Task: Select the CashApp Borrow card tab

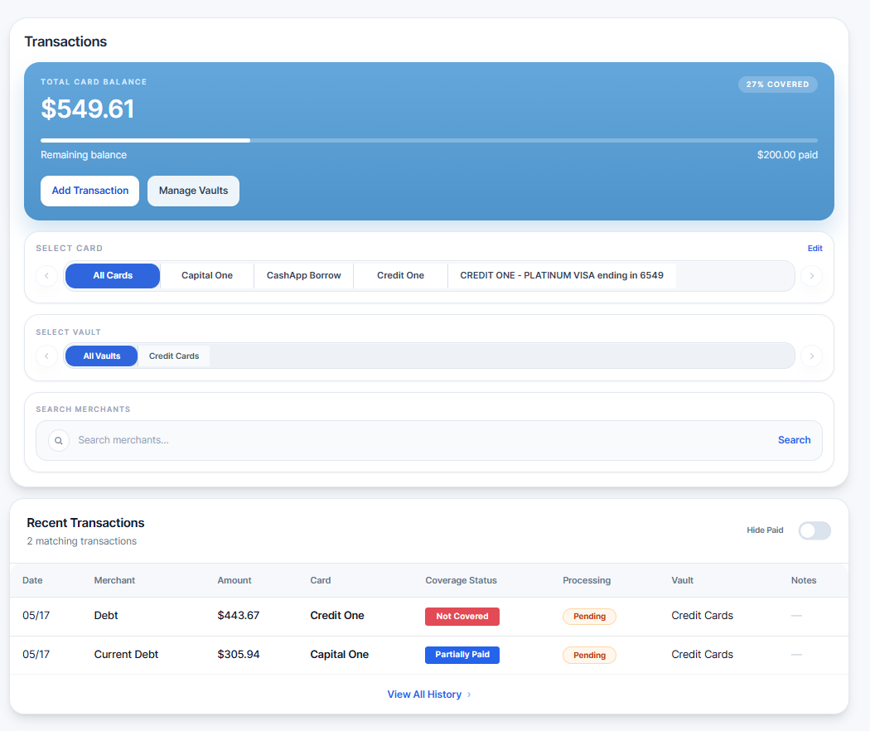Action: (303, 276)
